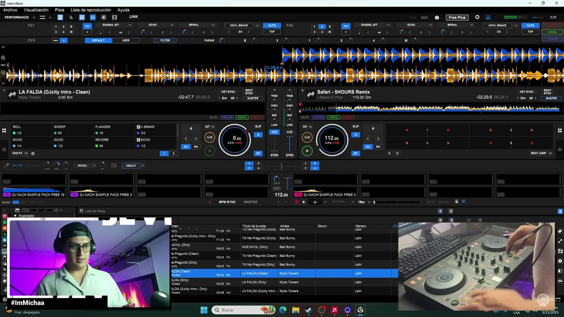The width and height of the screenshot is (564, 317).
Task: Adjust the deck 2 channel fader
Action: (289, 144)
